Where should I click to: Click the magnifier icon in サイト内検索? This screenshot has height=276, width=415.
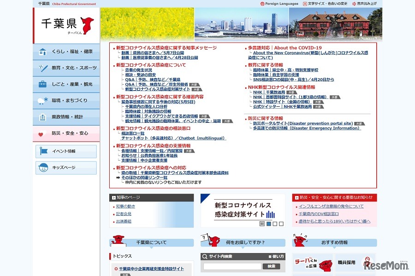coord(205,257)
